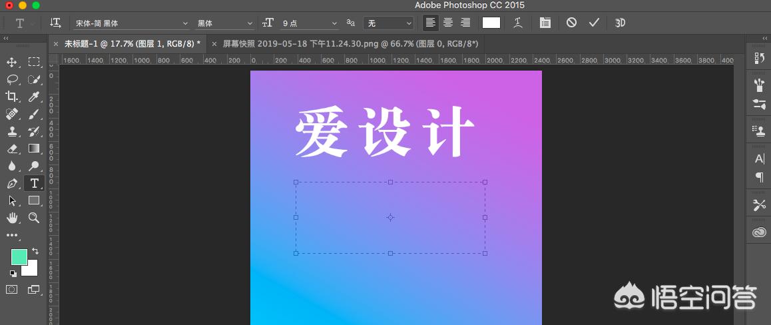Select the Eraser tool
Viewport: 771px width, 325px height.
click(12, 149)
